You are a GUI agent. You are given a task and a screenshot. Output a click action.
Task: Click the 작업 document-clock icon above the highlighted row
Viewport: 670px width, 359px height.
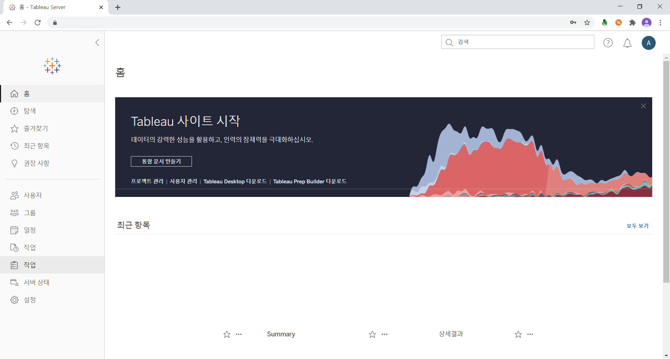point(14,247)
